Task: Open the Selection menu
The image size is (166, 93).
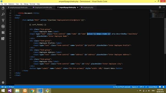Action: point(11,4)
